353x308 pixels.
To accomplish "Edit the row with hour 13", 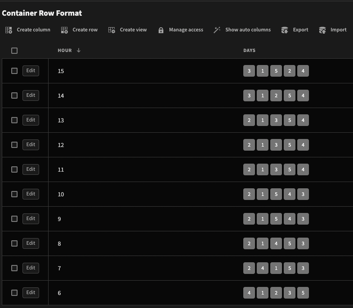I will click(x=31, y=120).
